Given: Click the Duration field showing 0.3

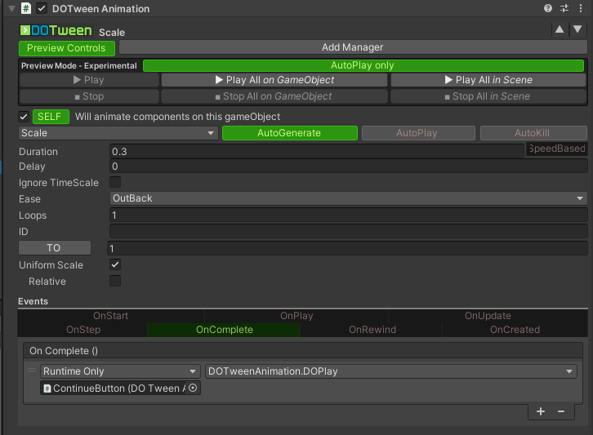Looking at the screenshot, I should click(317, 152).
